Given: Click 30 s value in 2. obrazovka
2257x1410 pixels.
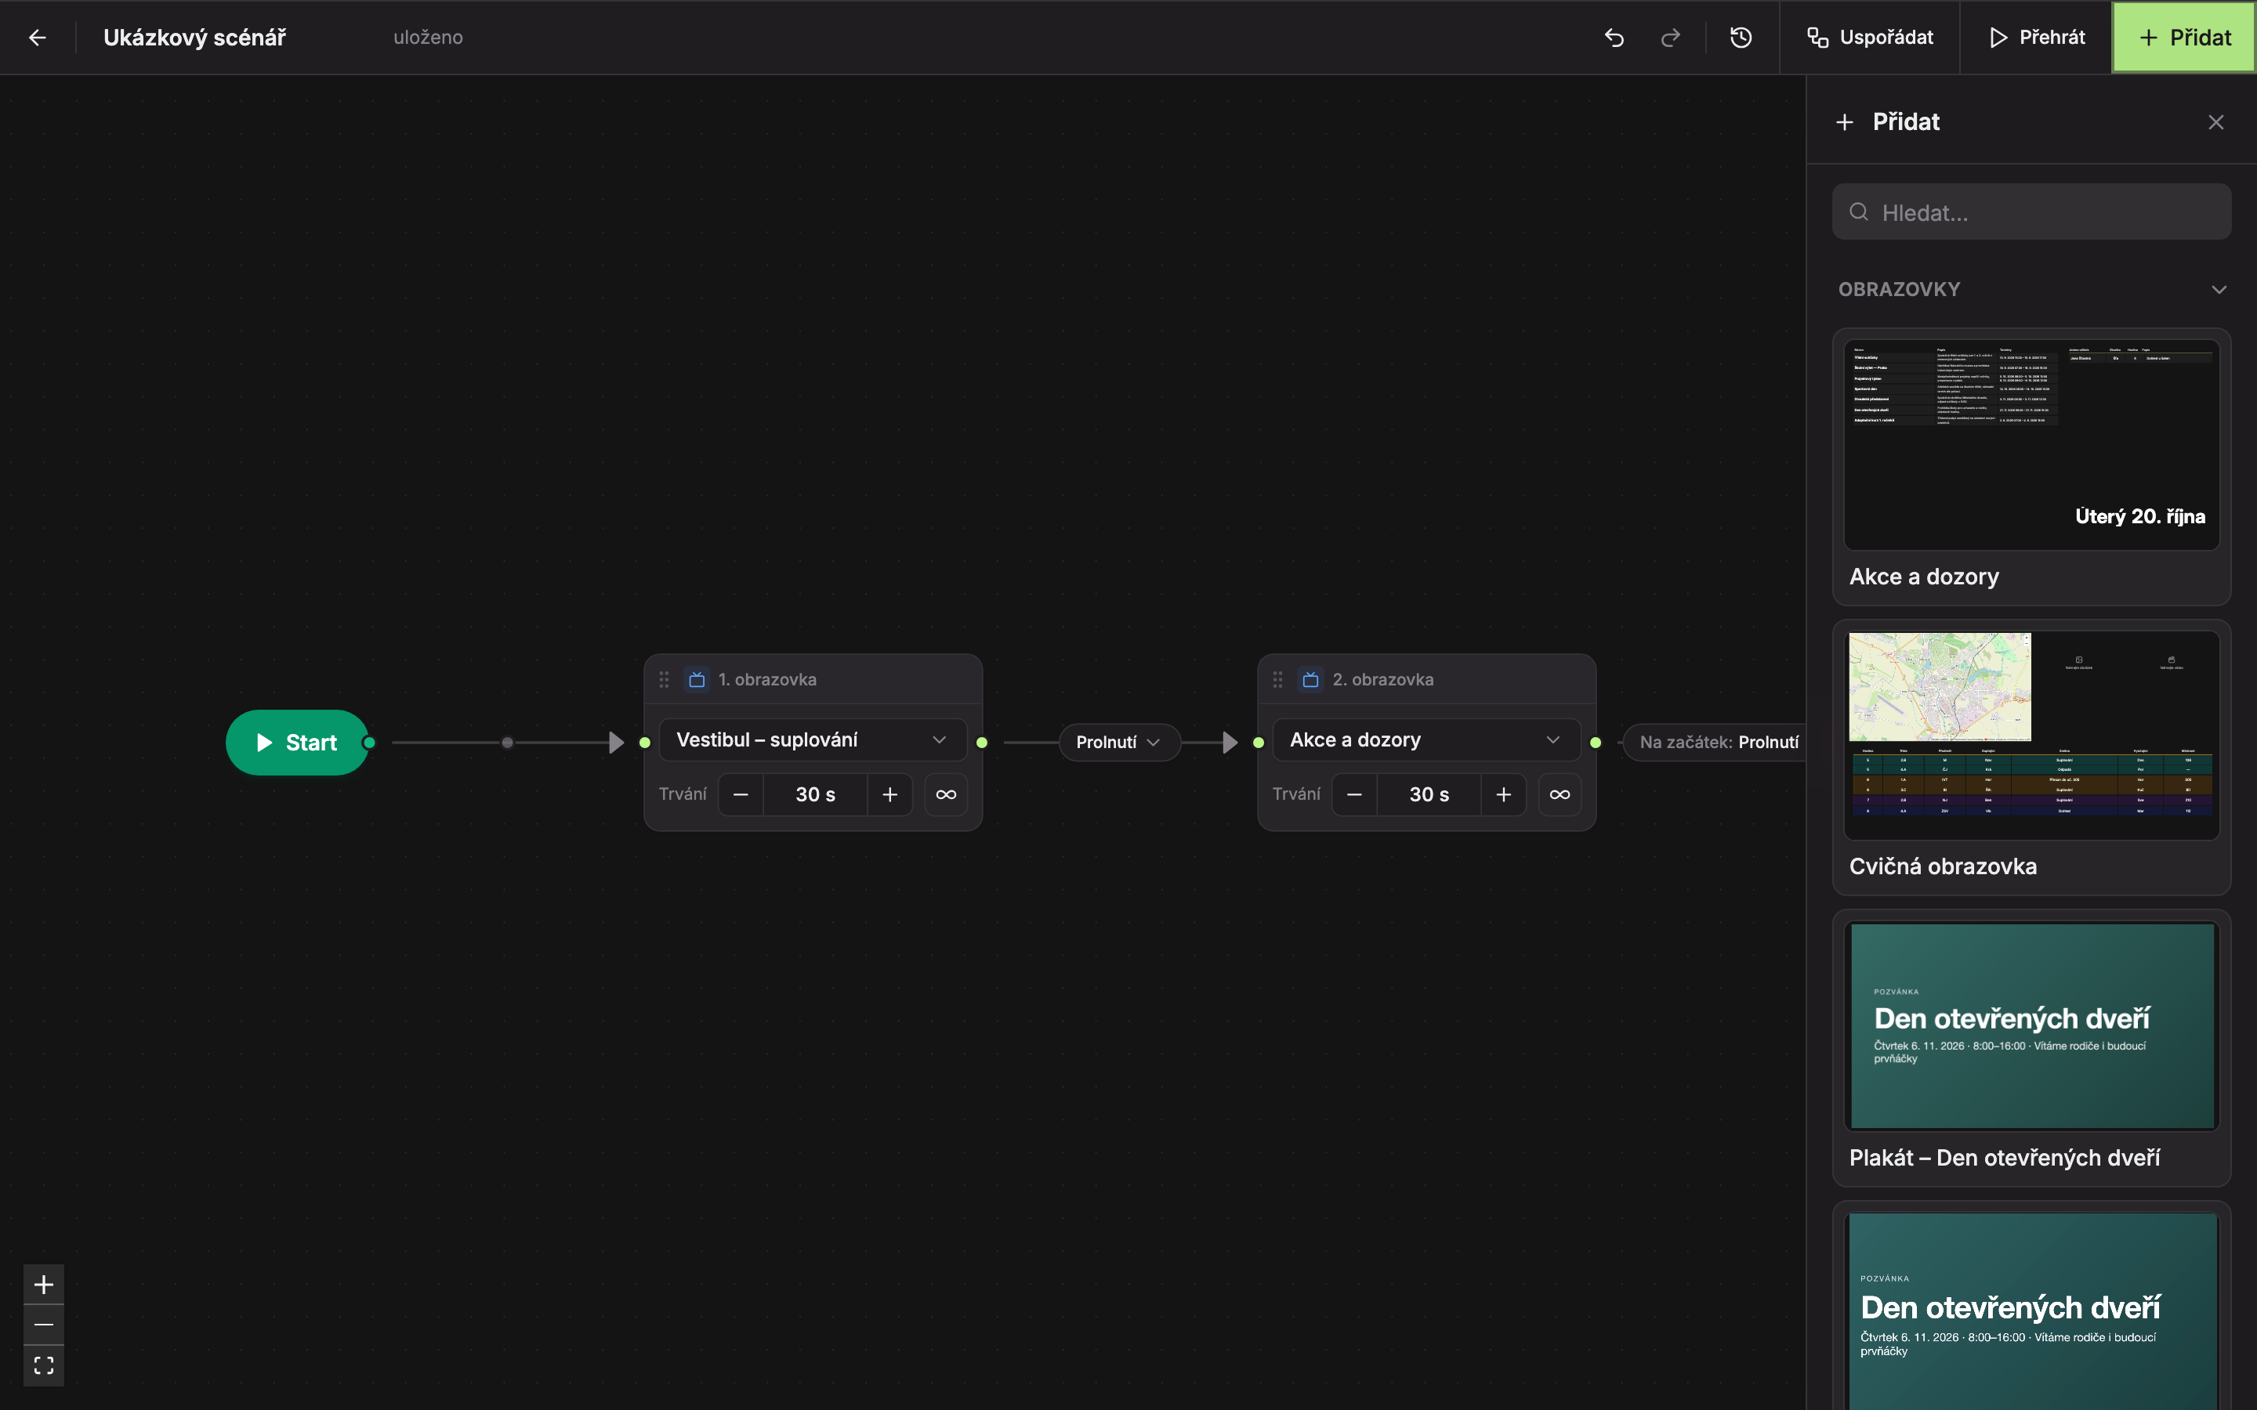Looking at the screenshot, I should click(1429, 794).
